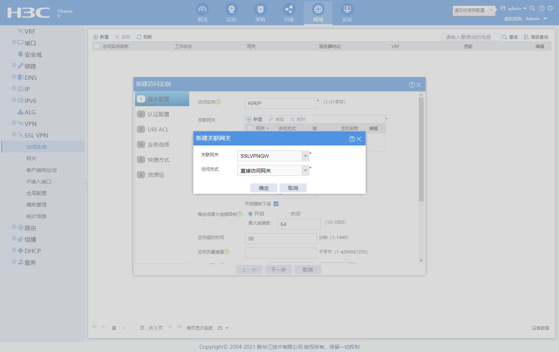Toggle checkbox in 关联网关 table header
The width and height of the screenshot is (559, 352).
point(250,129)
